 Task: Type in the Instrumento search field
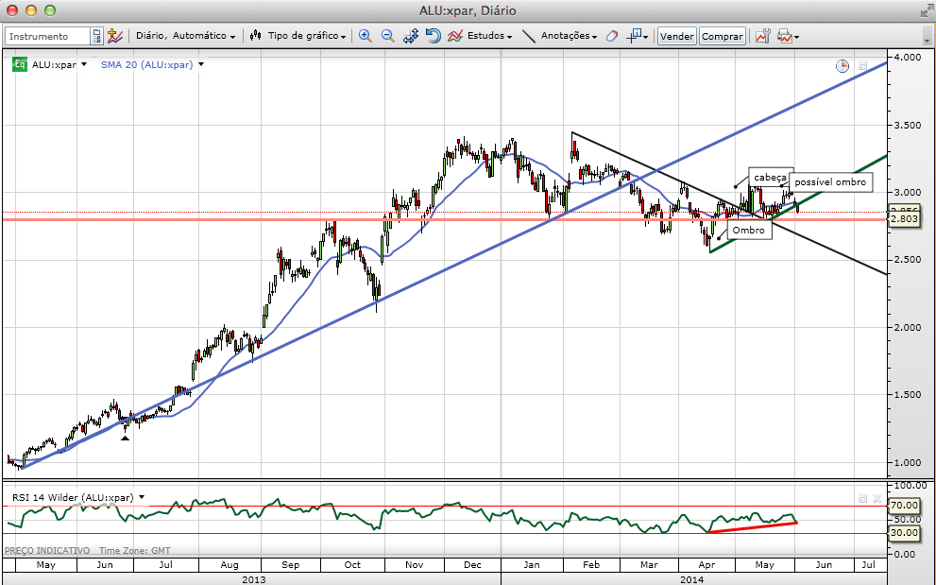click(x=48, y=37)
